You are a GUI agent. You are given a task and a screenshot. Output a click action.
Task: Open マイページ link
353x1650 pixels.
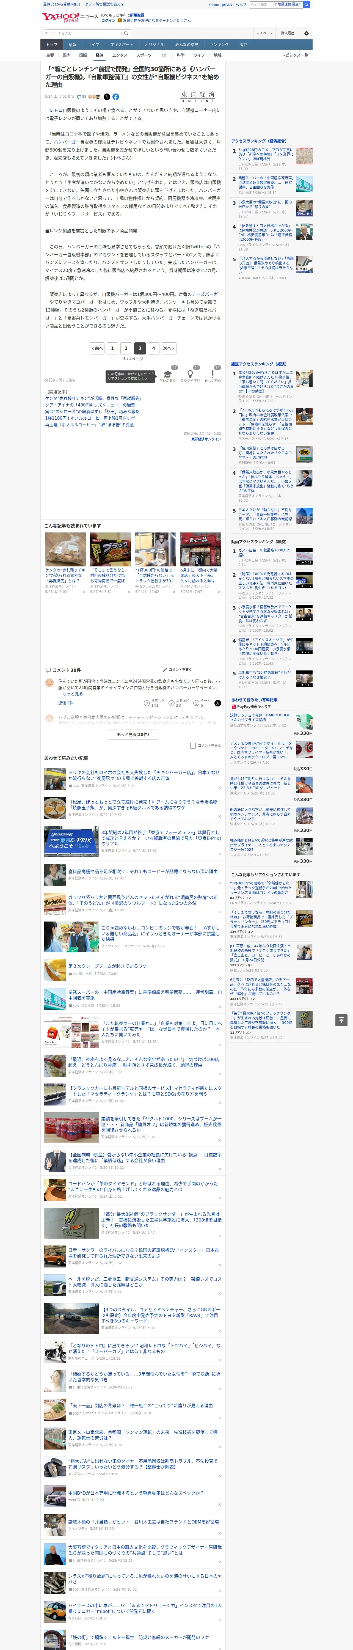(x=264, y=33)
